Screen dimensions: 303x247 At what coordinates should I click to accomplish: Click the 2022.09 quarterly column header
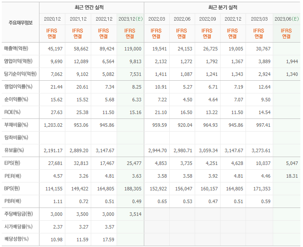coord(207,19)
